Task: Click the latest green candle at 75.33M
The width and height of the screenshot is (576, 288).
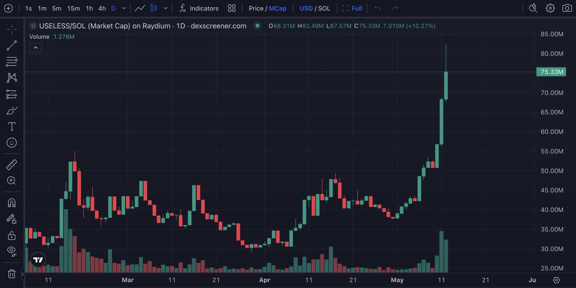Action: (x=446, y=85)
